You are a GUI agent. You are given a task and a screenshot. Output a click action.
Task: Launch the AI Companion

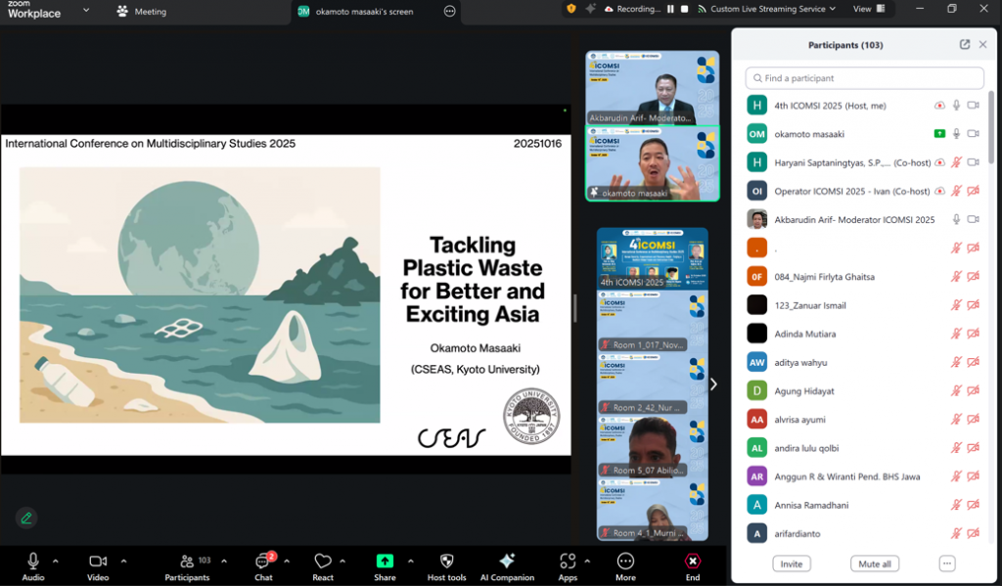[506, 562]
